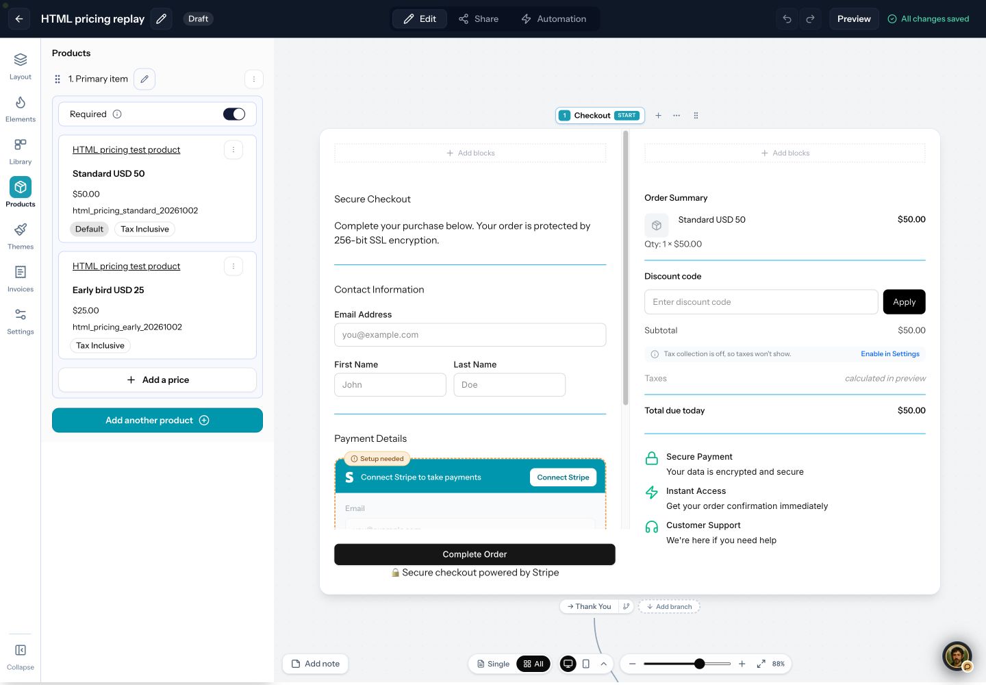Redo the last change
The image size is (986, 685).
810,18
